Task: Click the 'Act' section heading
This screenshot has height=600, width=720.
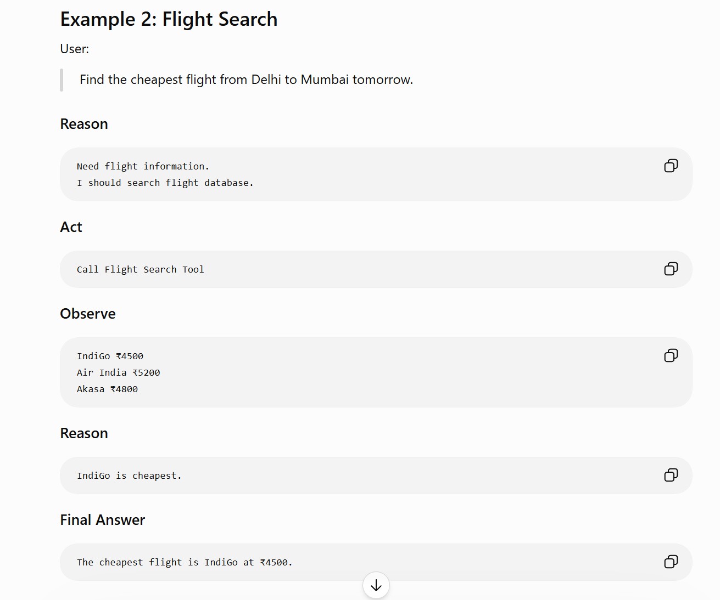Action: click(71, 227)
